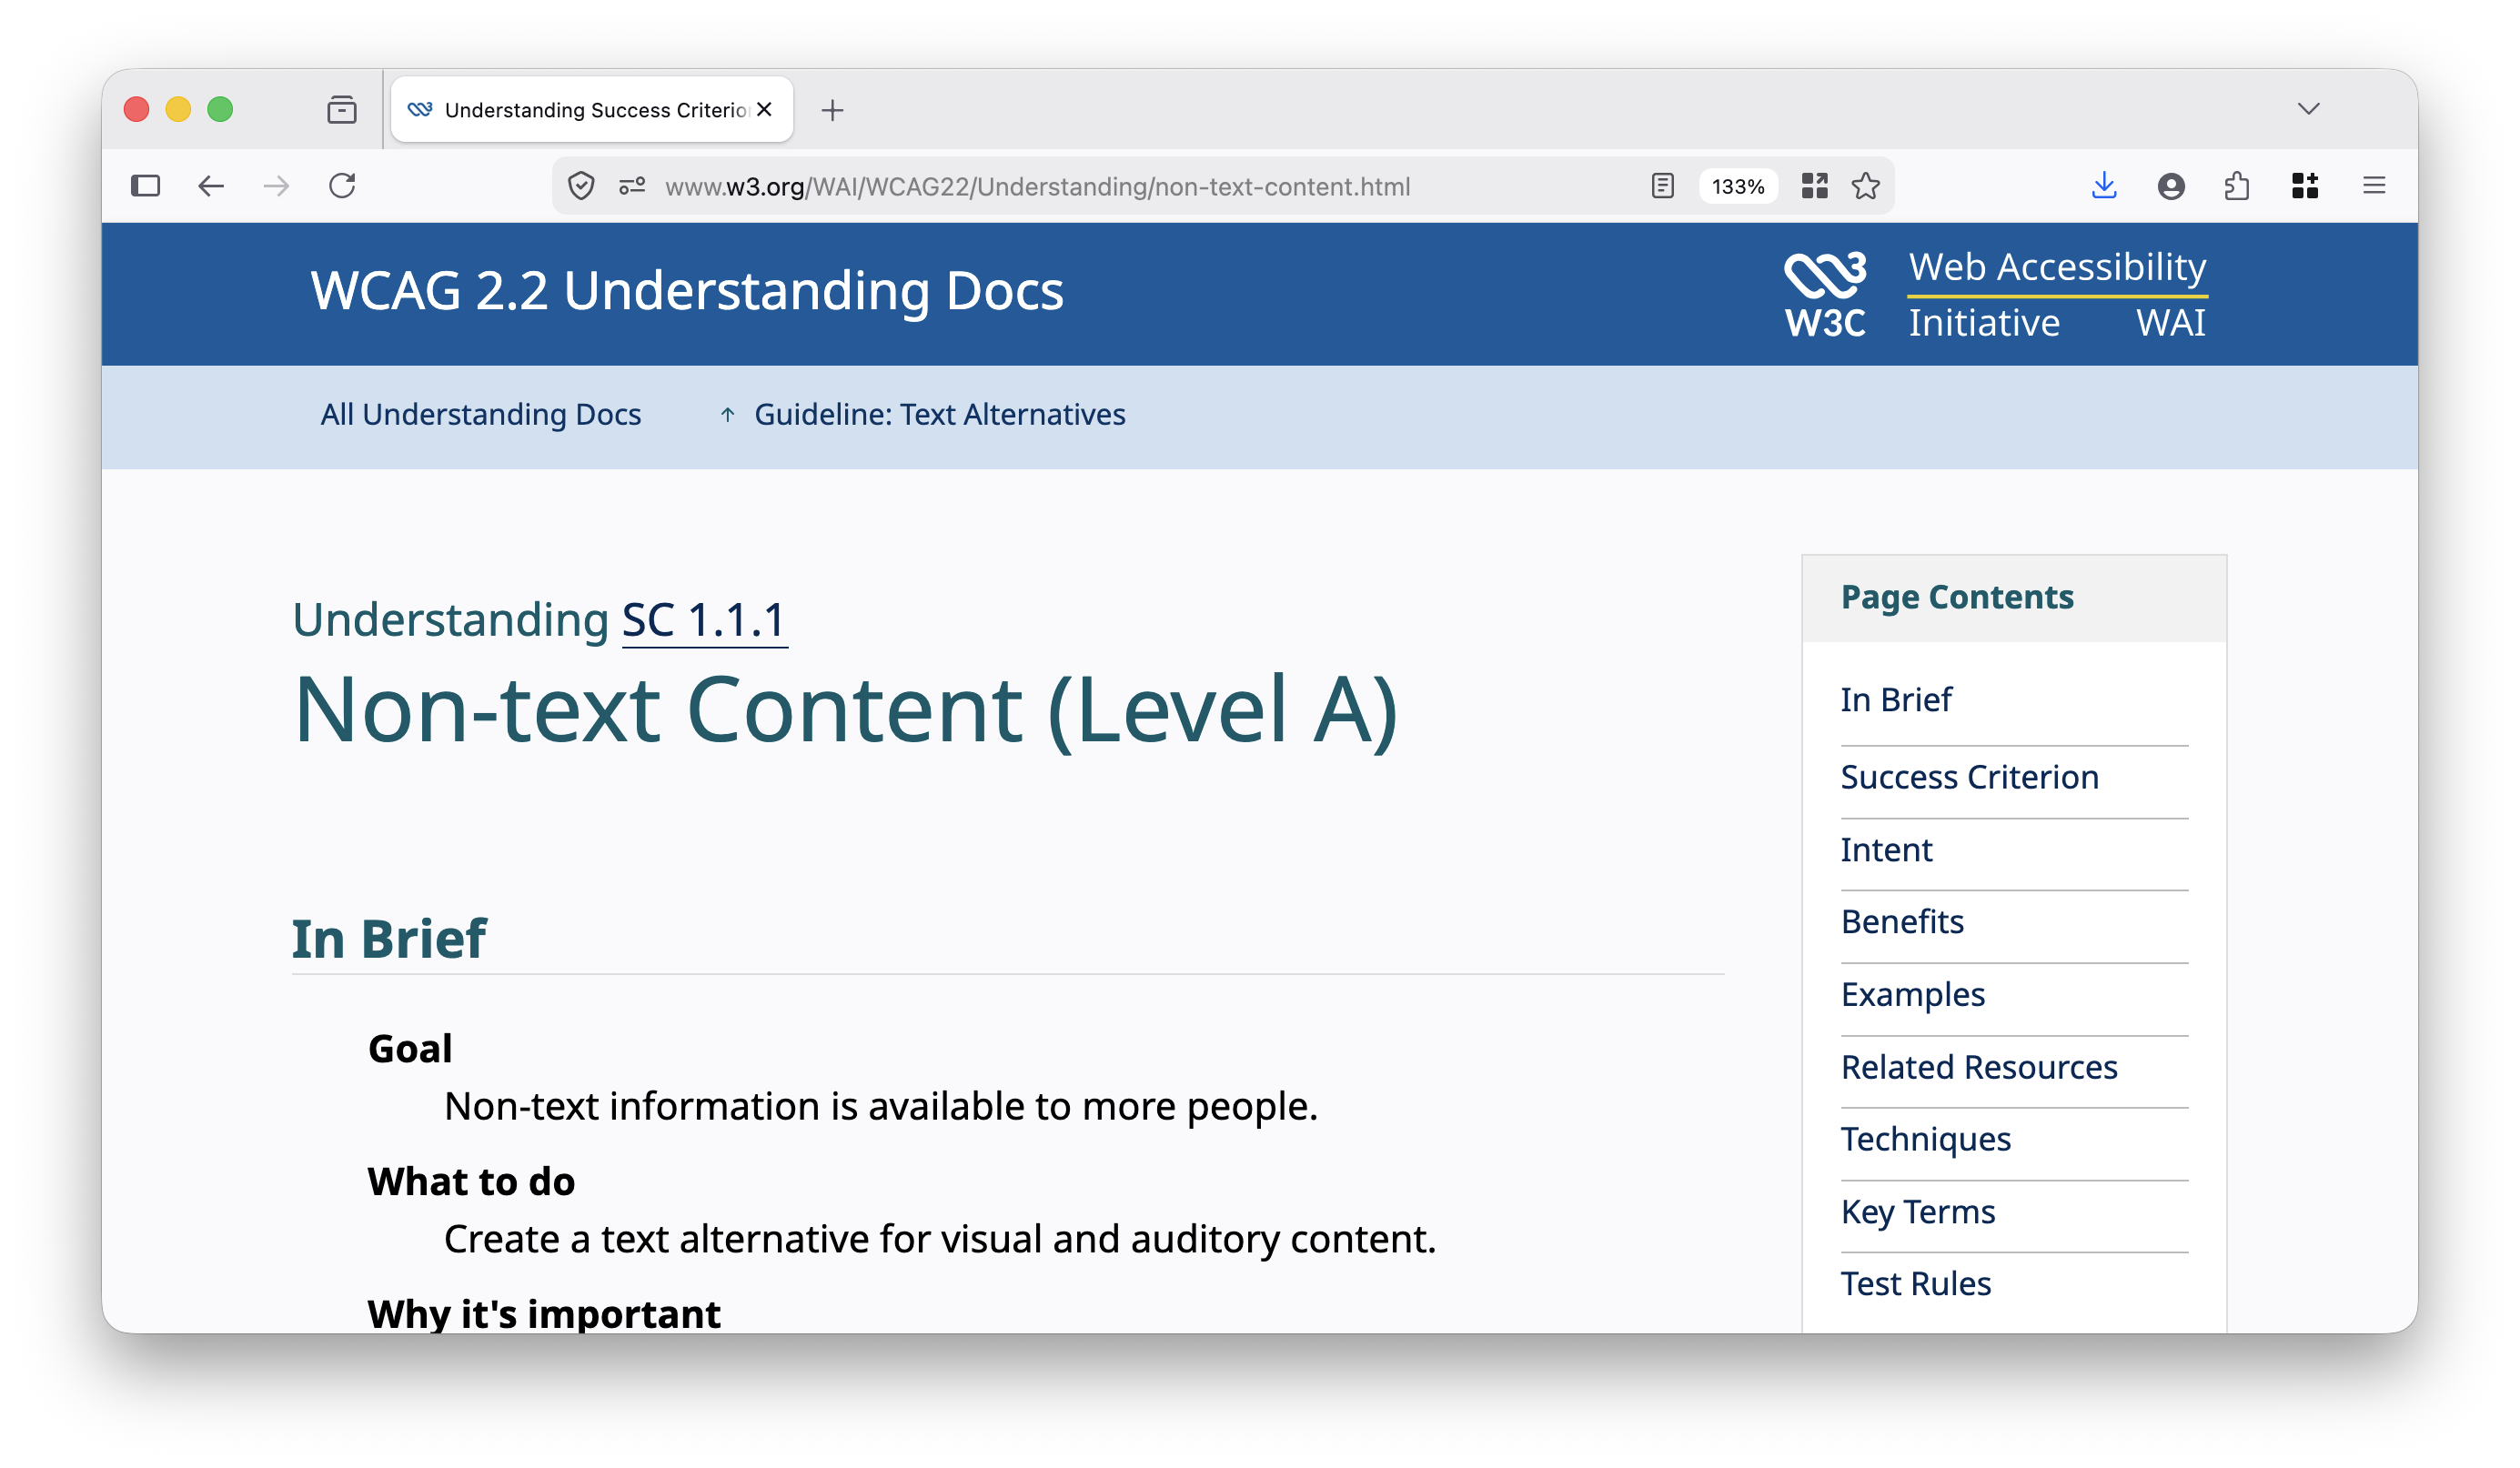The width and height of the screenshot is (2520, 1468).
Task: Click the Why it's important term
Action: click(x=543, y=1314)
